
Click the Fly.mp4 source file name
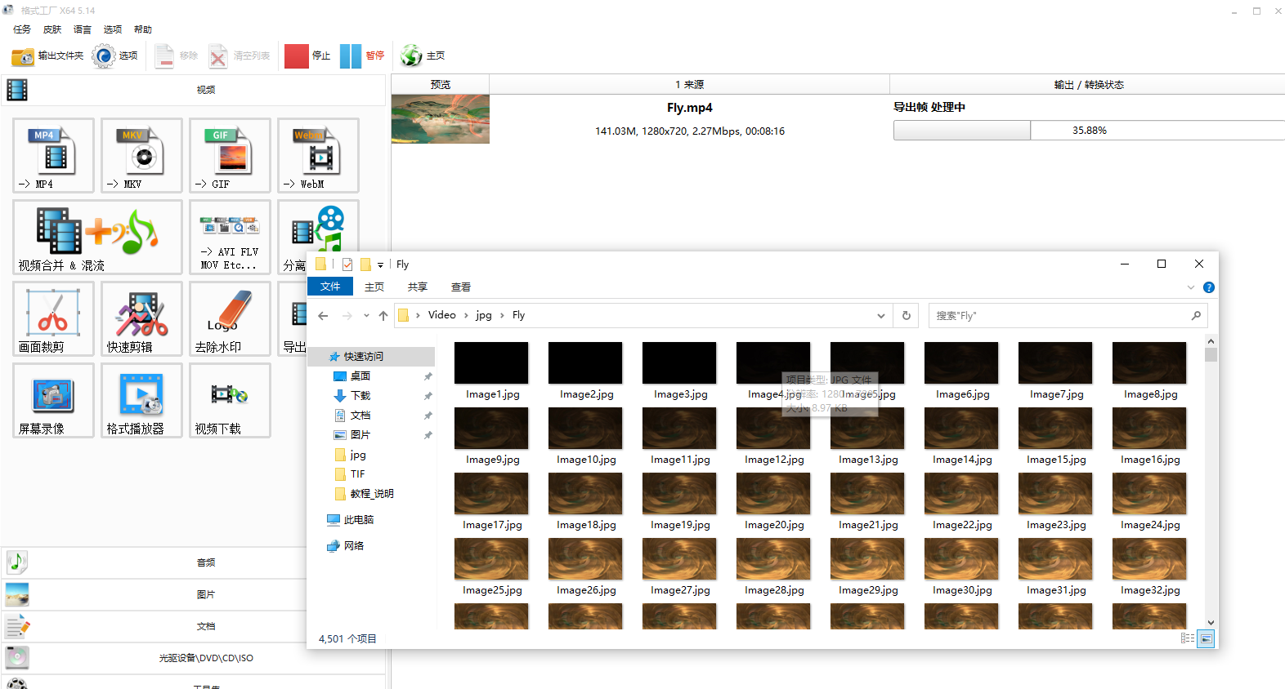[690, 108]
